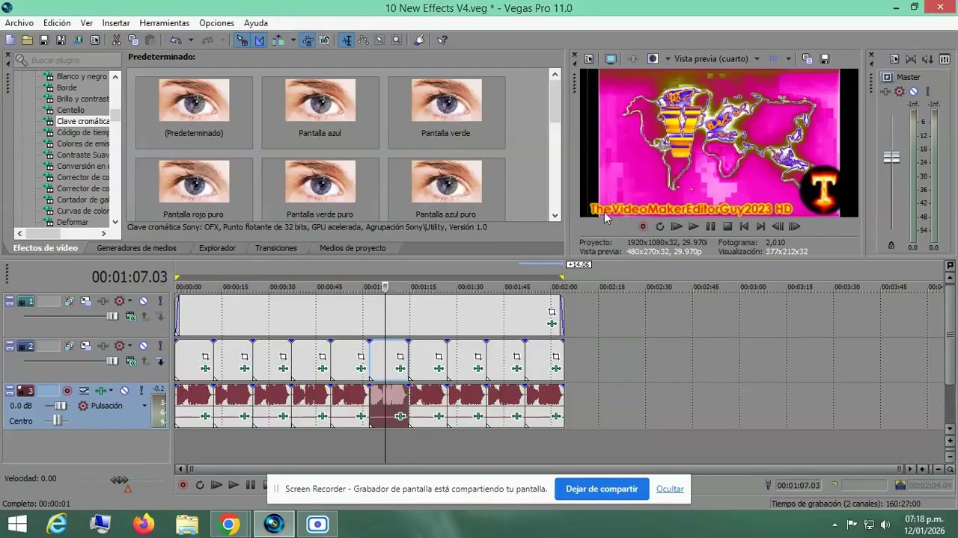The image size is (958, 538).
Task: Click Dim output speaker icon in mixer
Action: pyautogui.click(x=928, y=59)
